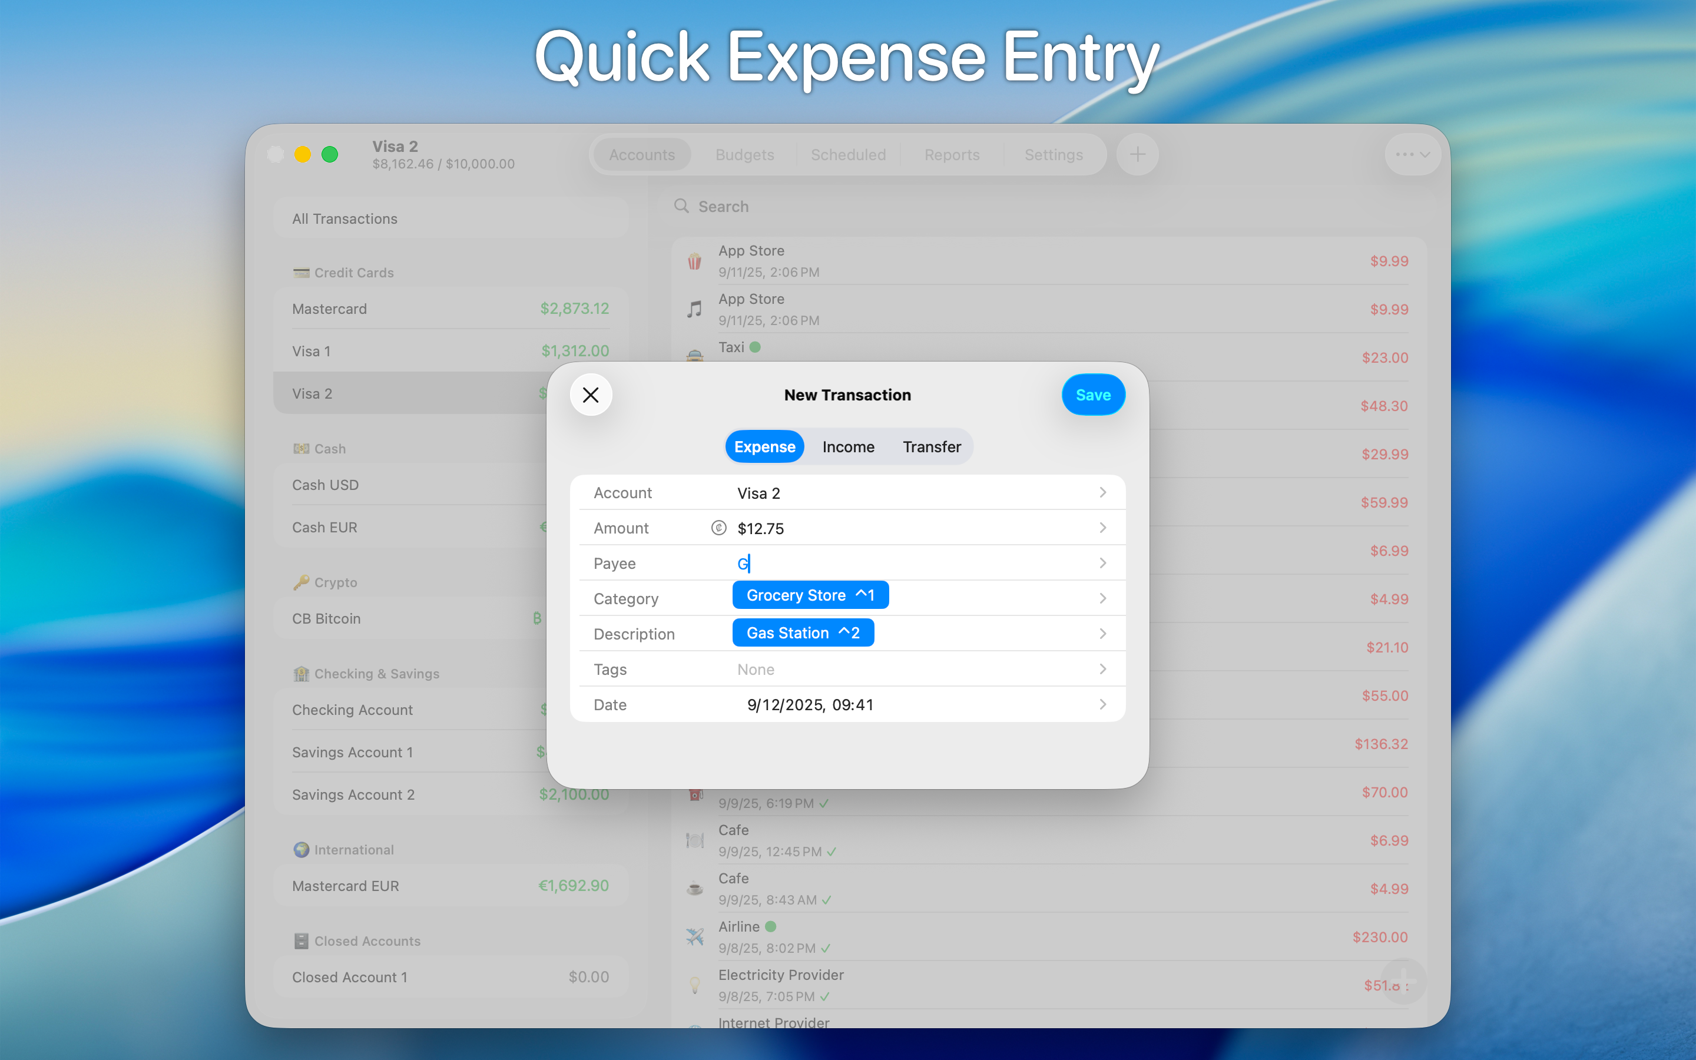Select the Mastercard account

450,309
